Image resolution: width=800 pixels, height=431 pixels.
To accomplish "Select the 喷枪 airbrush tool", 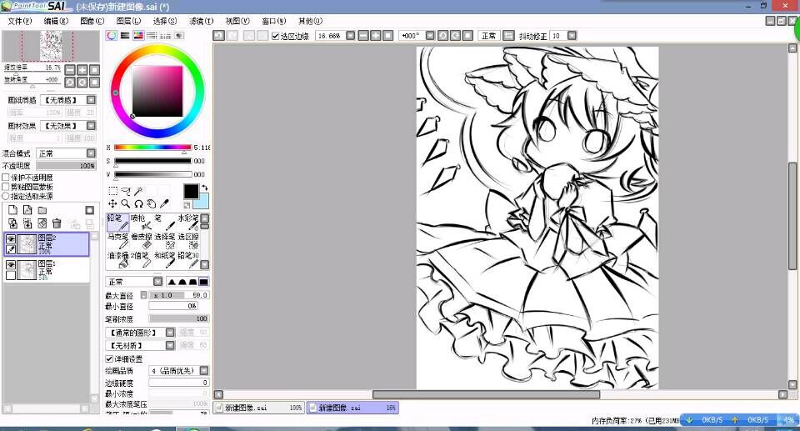I will tap(142, 222).
